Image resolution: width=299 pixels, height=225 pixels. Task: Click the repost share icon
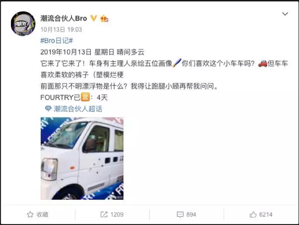(x=104, y=215)
